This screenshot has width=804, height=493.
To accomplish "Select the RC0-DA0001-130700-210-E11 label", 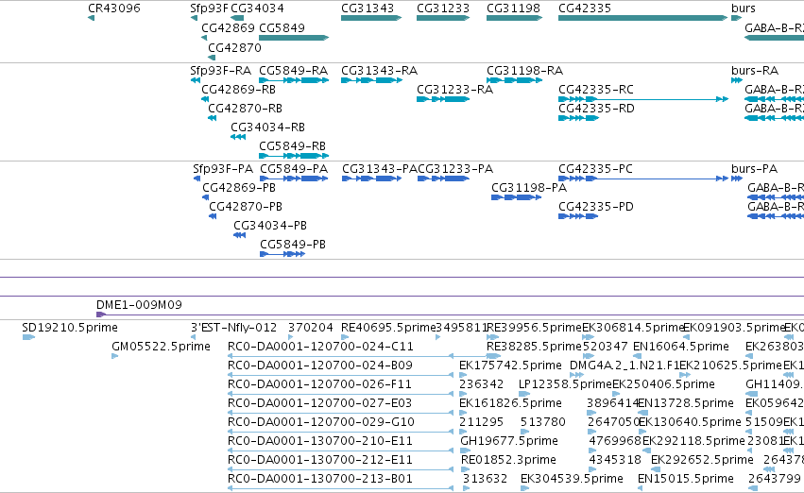I will [320, 441].
